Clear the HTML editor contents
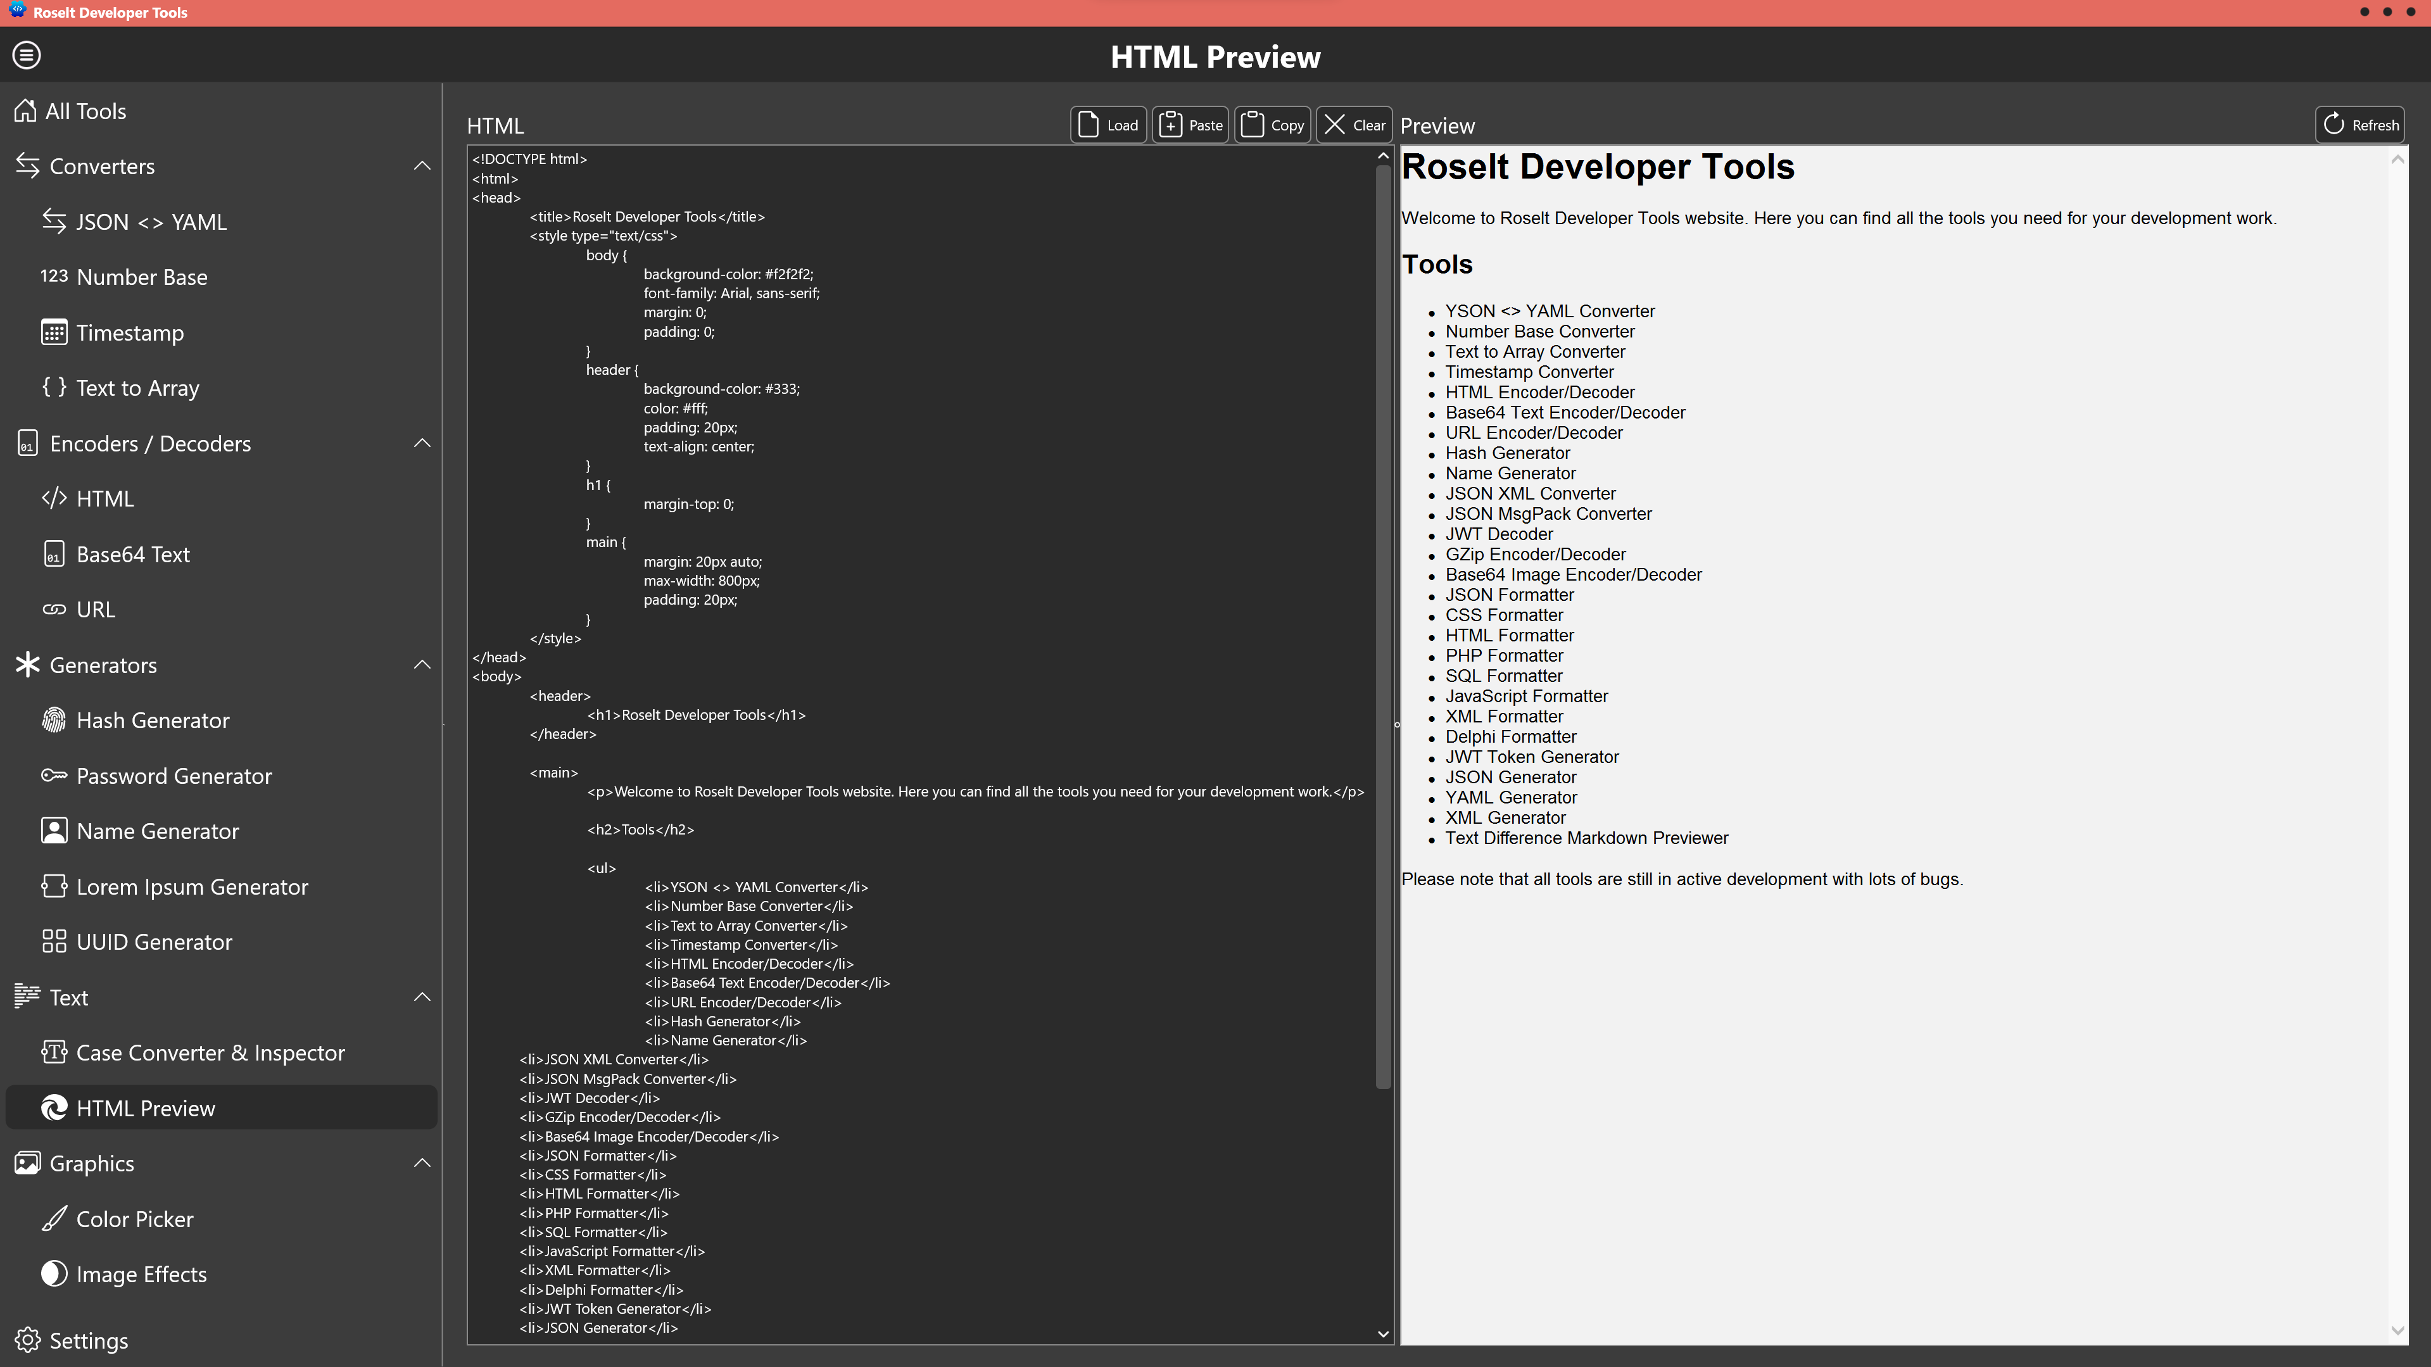Screen dimensions: 2431x1367 tap(1354, 123)
